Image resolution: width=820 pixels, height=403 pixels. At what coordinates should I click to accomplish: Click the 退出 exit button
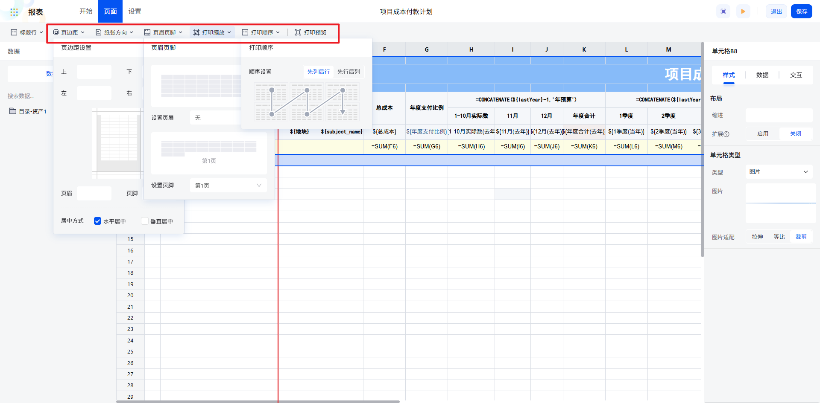(776, 12)
